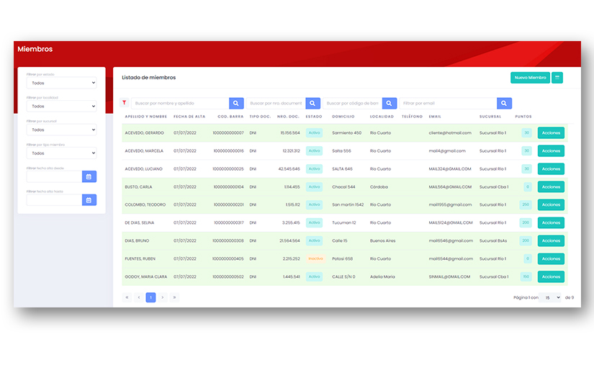Click email mail4@gmail.com
The height and width of the screenshot is (378, 594).
pyautogui.click(x=447, y=150)
